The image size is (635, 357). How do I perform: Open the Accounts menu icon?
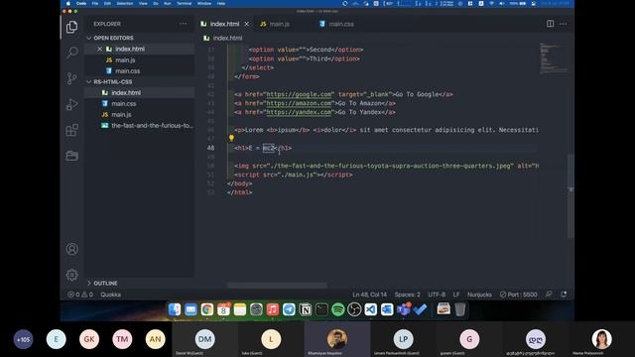(72, 249)
